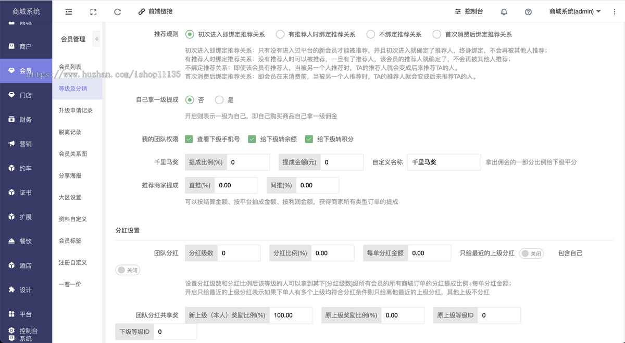Click the 设计 puzzle sidebar icon
Screen dimensions: 625x343
pos(12,289)
